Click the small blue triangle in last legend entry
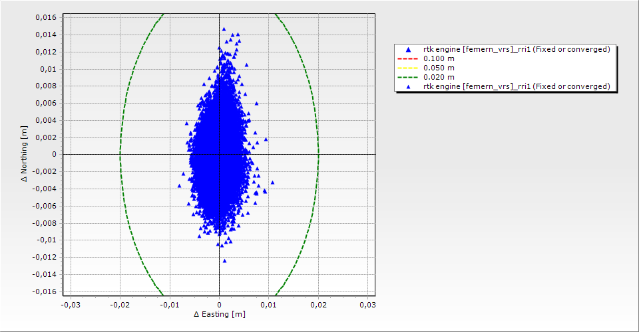 (x=409, y=86)
